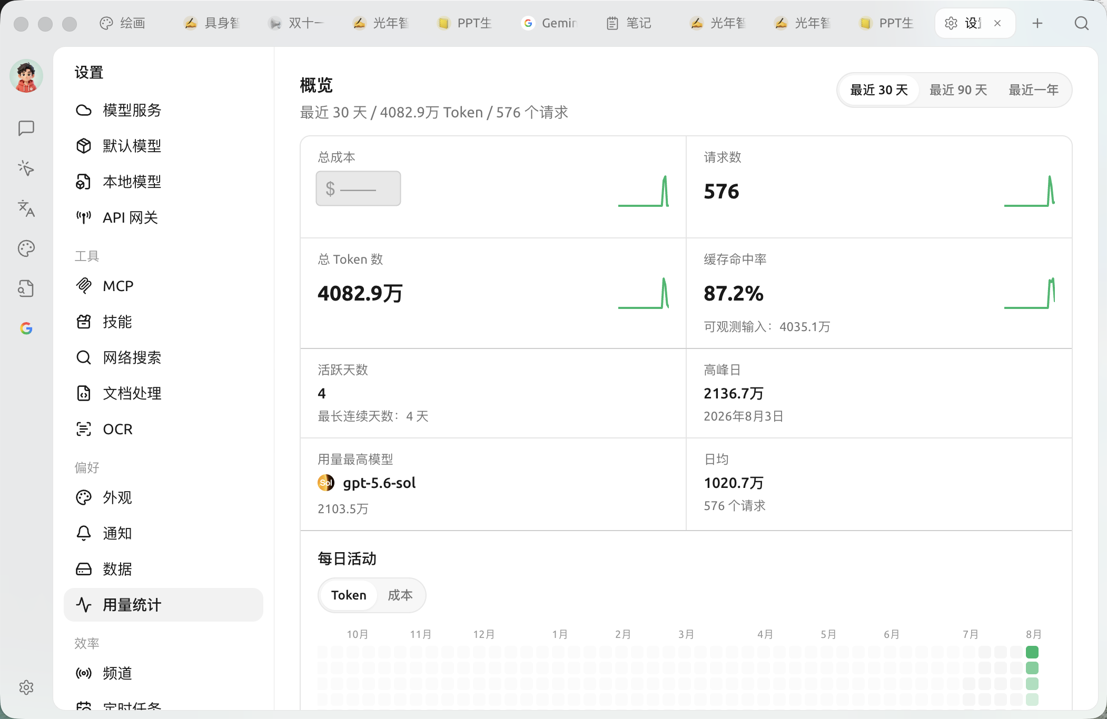
Task: Open the translate icon in left sidebar
Action: pos(26,208)
